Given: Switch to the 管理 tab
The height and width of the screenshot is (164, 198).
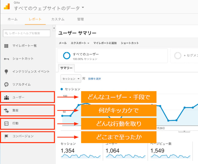Looking at the screenshot, I should point(81,19).
